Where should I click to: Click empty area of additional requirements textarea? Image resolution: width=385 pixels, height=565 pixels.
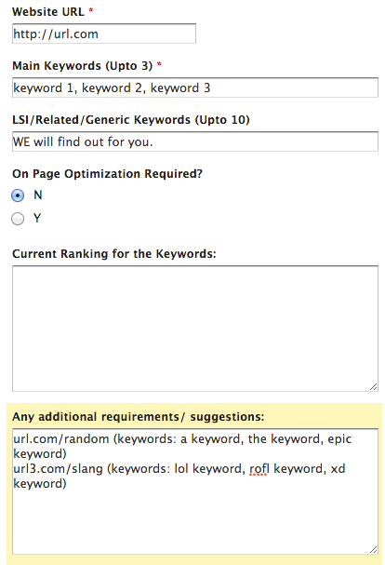(x=195, y=522)
